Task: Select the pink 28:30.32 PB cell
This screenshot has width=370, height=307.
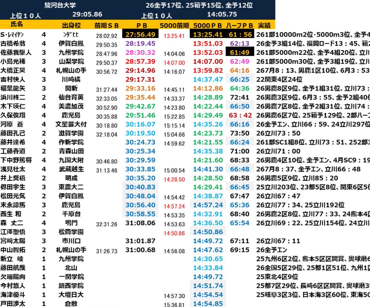Action: coord(140,52)
